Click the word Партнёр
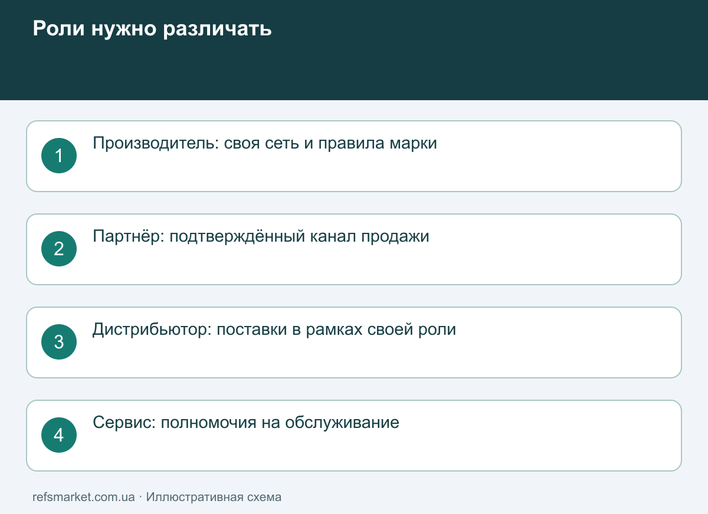Screen dimensions: 708x514 pyautogui.click(x=128, y=236)
